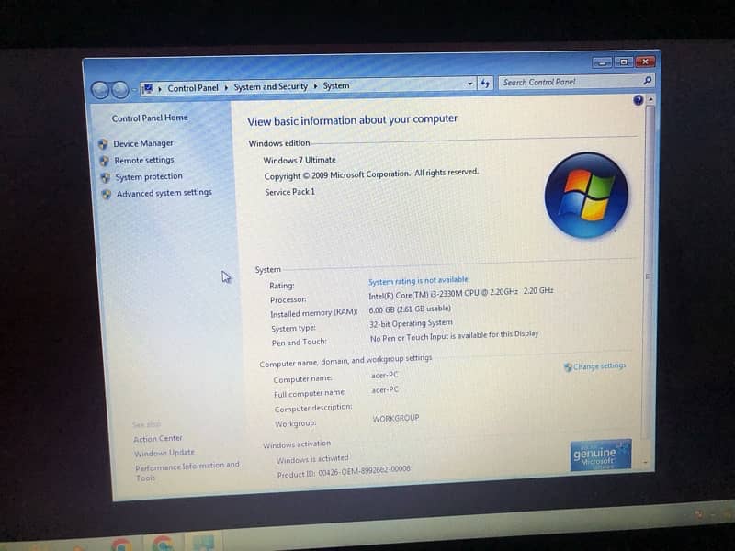
Task: Click the Change settings link
Action: [600, 366]
